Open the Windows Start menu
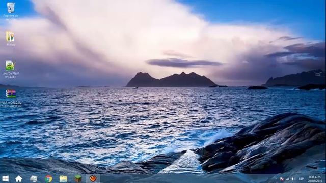 [5, 178]
